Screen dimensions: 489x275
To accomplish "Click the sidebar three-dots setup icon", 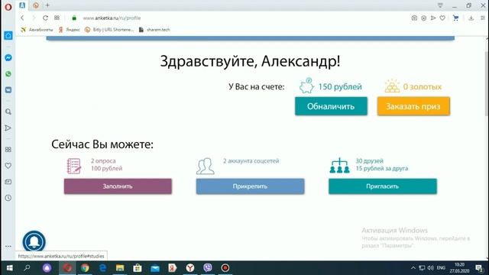I will click(8, 246).
